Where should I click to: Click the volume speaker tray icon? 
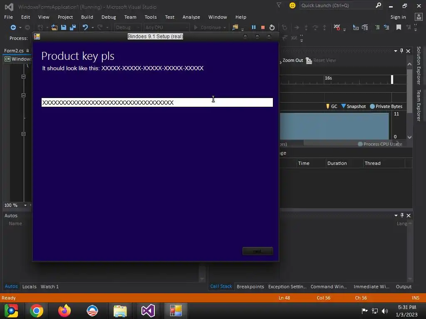pyautogui.click(x=385, y=311)
